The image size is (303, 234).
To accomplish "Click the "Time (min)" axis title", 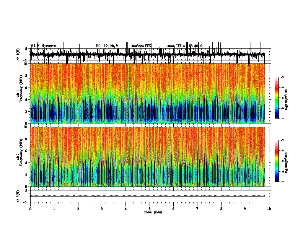I will (x=153, y=212).
